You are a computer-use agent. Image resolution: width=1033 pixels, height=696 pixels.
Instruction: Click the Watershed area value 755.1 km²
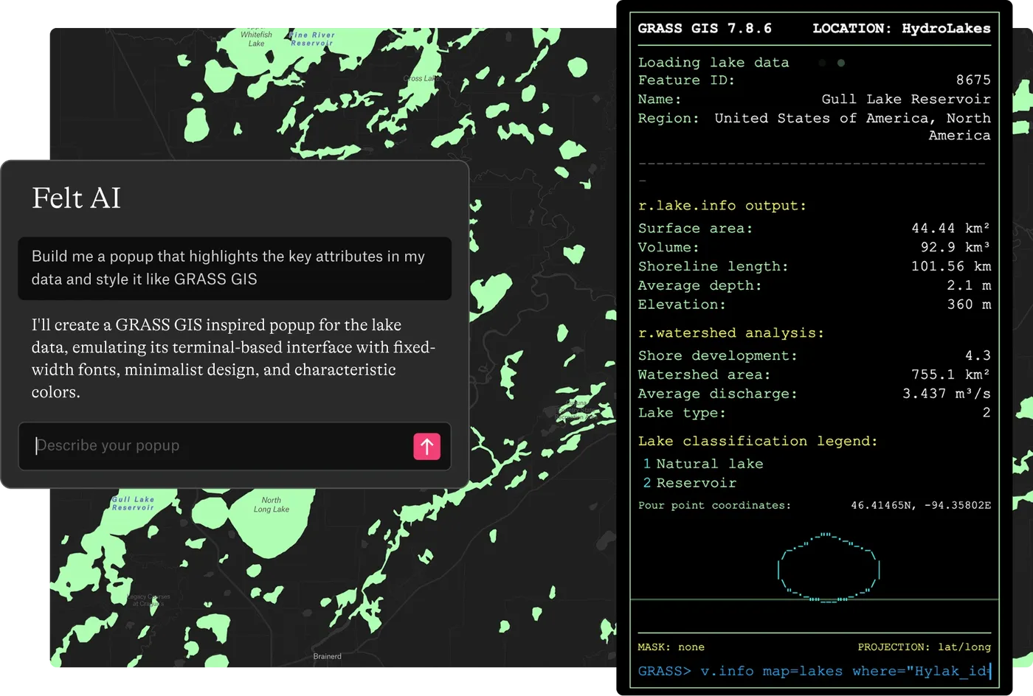tap(950, 375)
